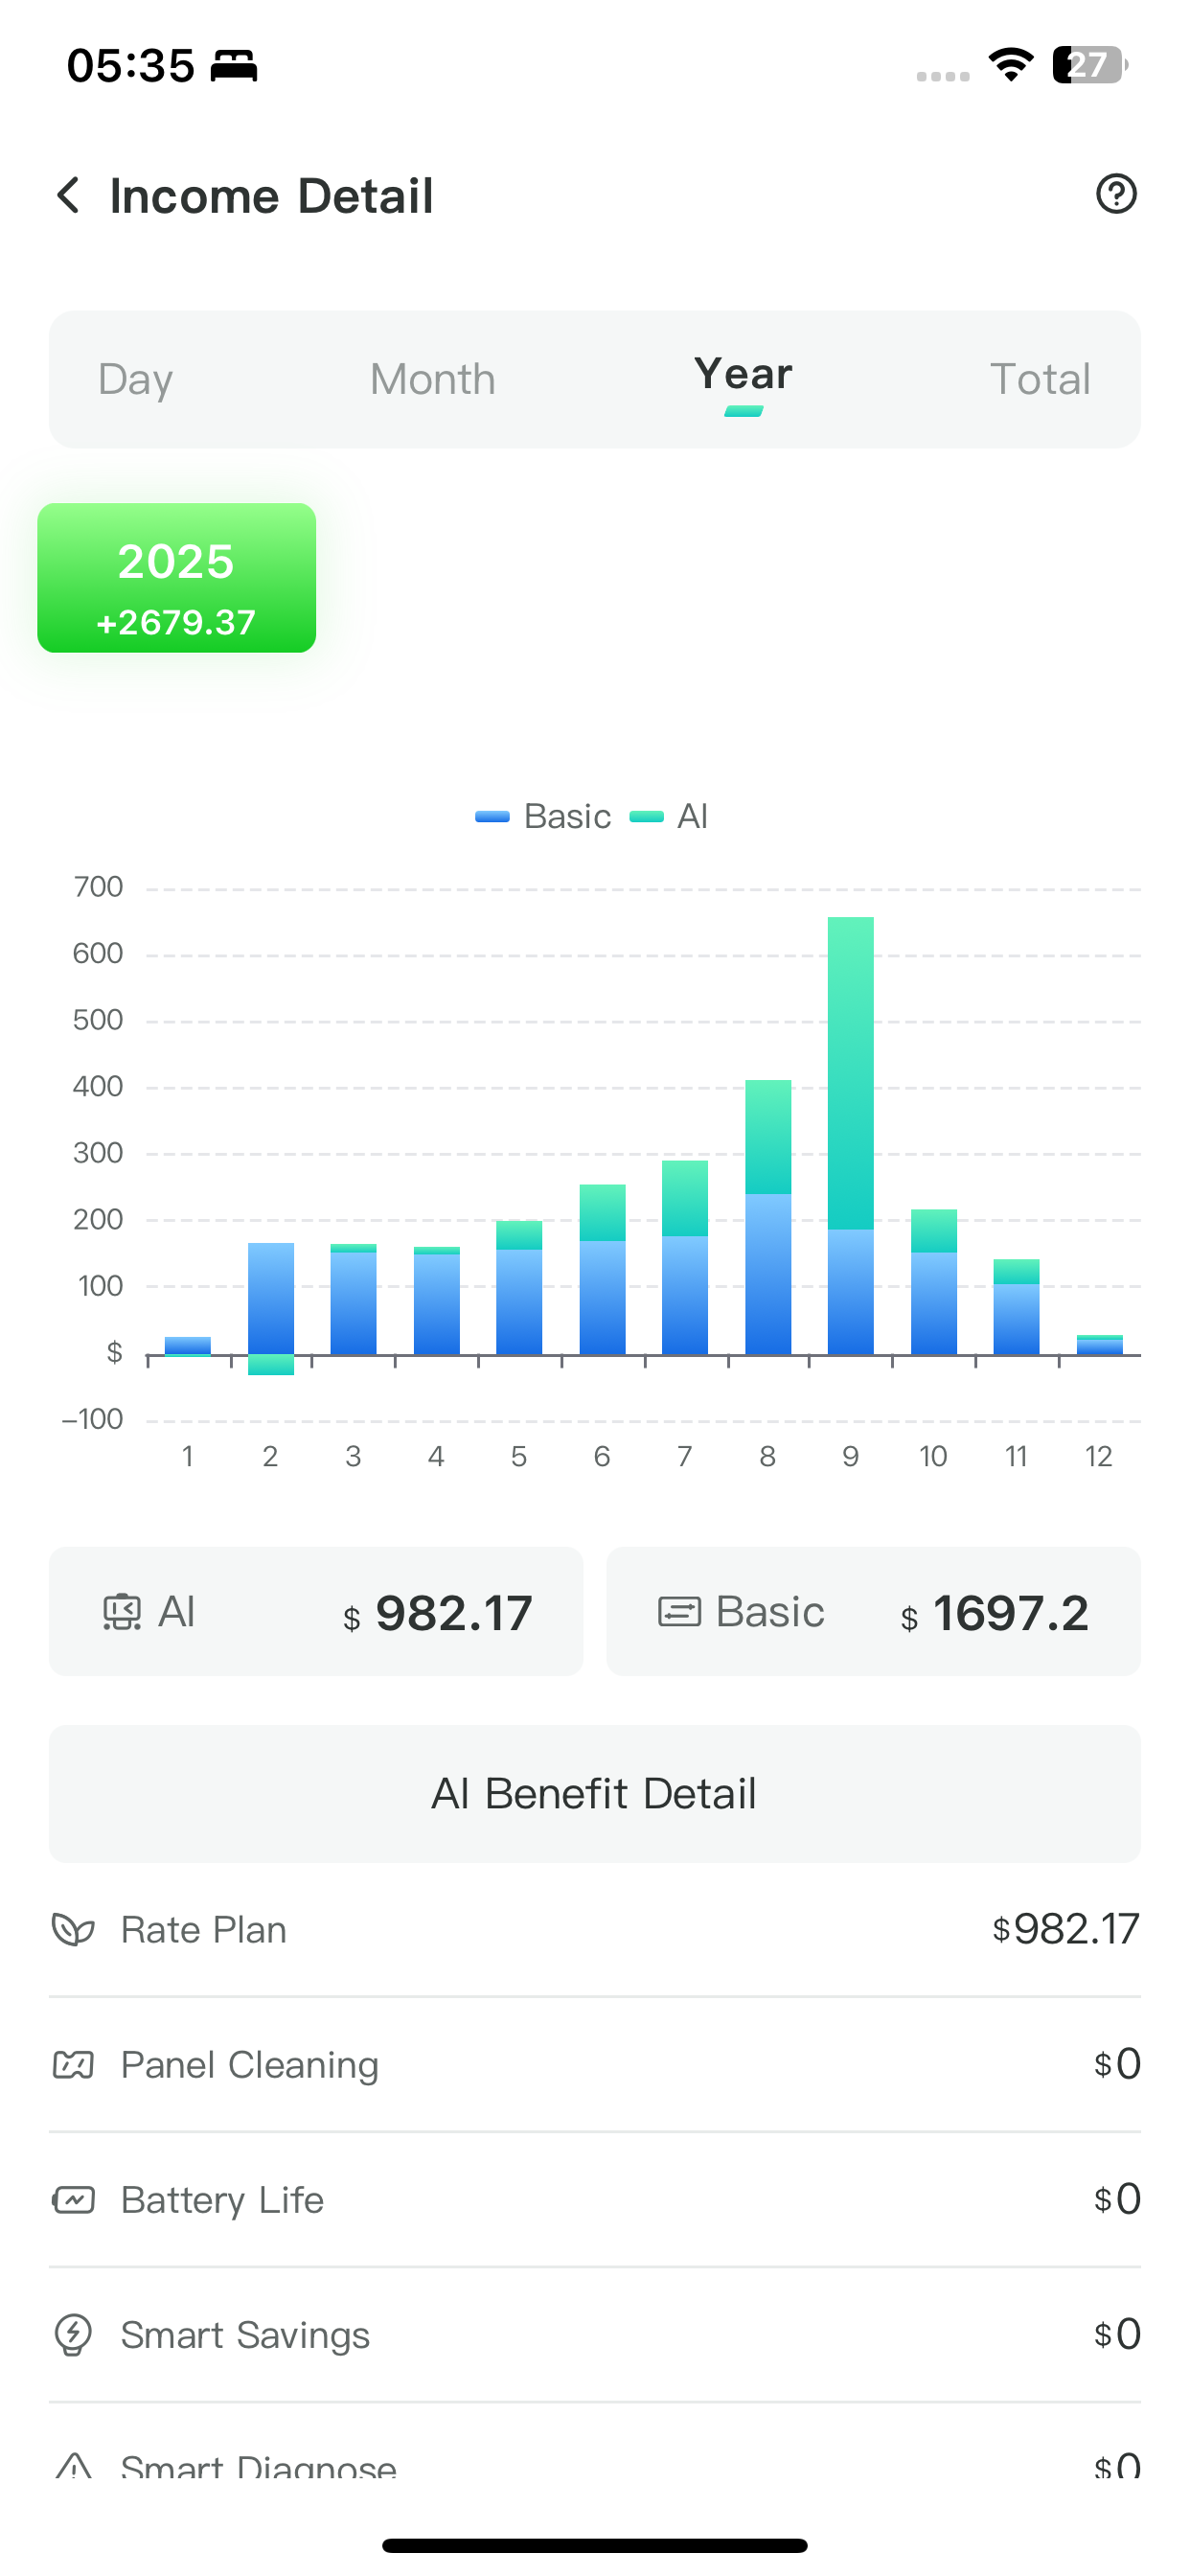This screenshot has height=2576, width=1190.
Task: Switch to the Day tab
Action: coord(135,380)
